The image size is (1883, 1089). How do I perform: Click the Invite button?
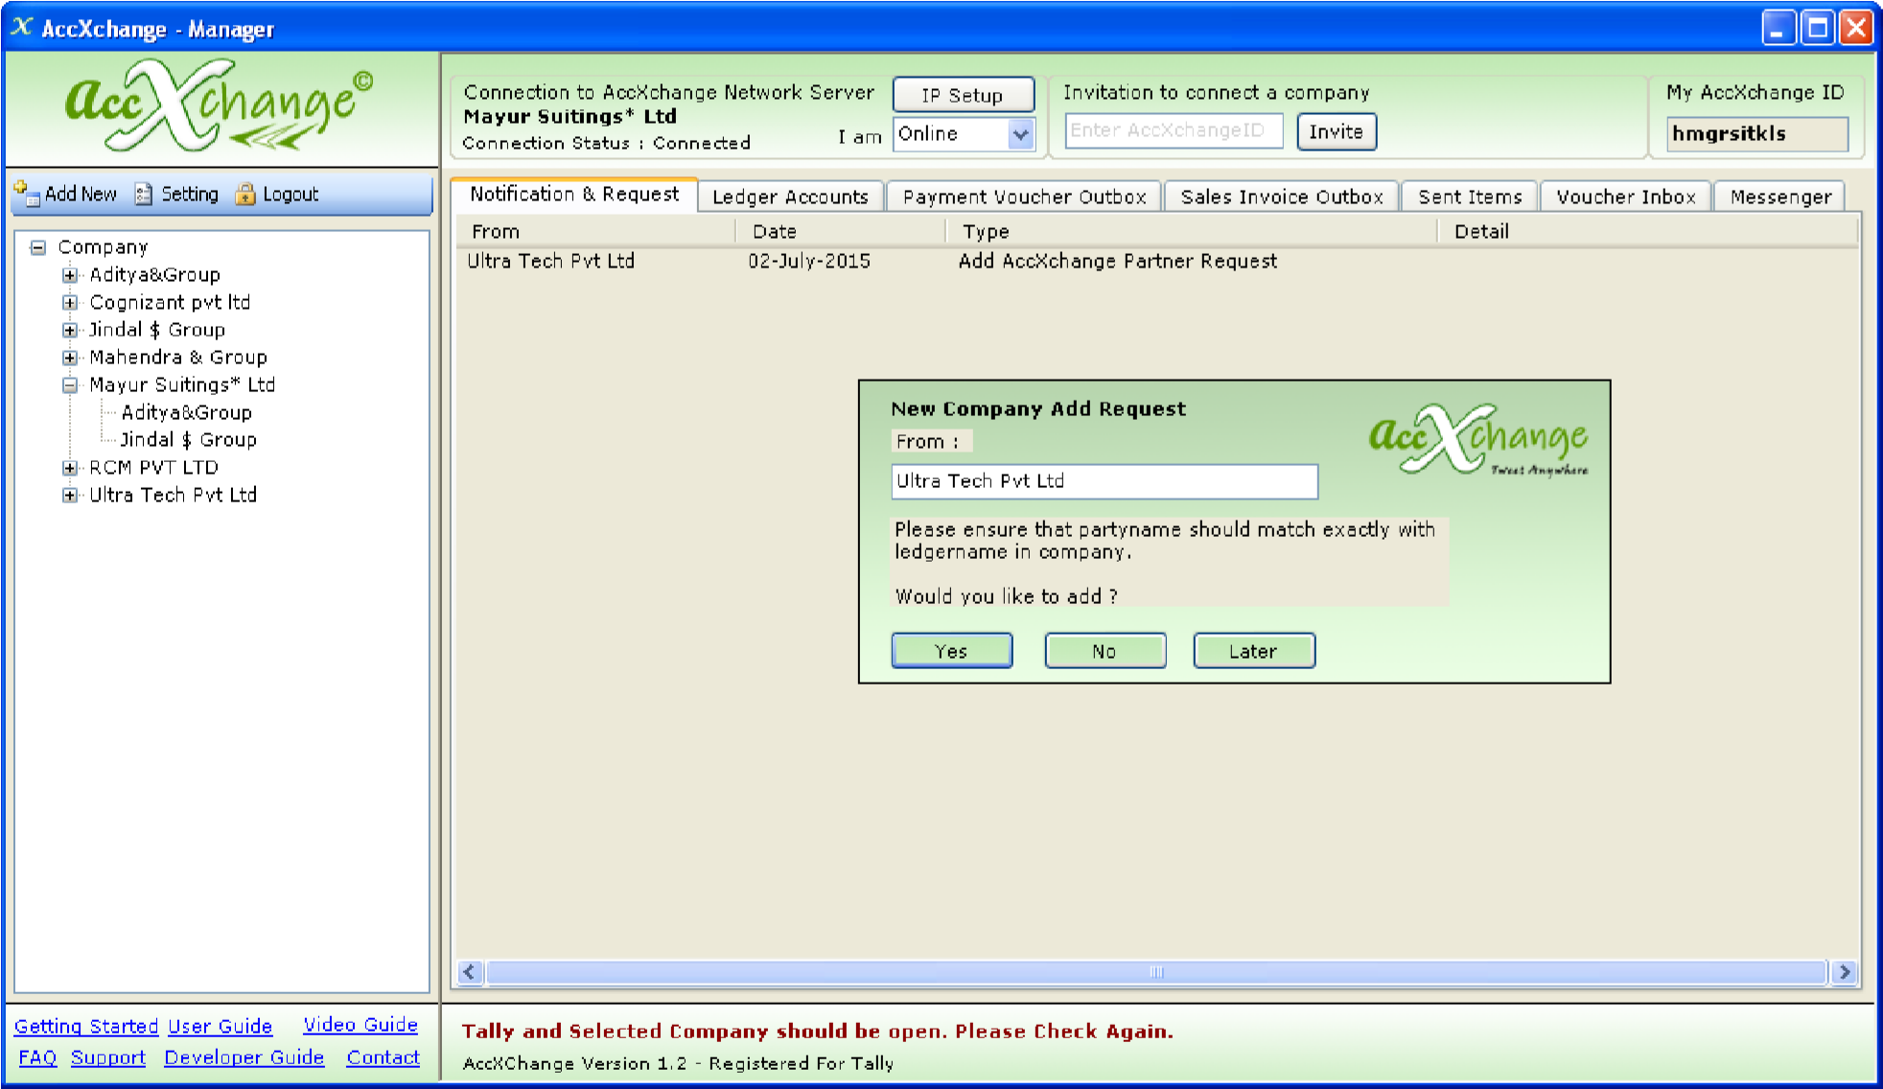point(1336,131)
